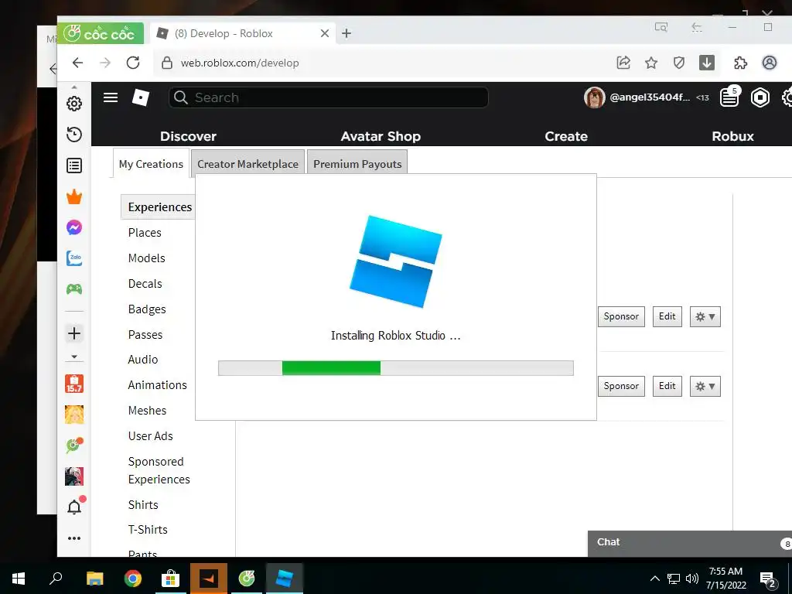This screenshot has height=594, width=792.
Task: Open Audio category
Action: coord(143,360)
